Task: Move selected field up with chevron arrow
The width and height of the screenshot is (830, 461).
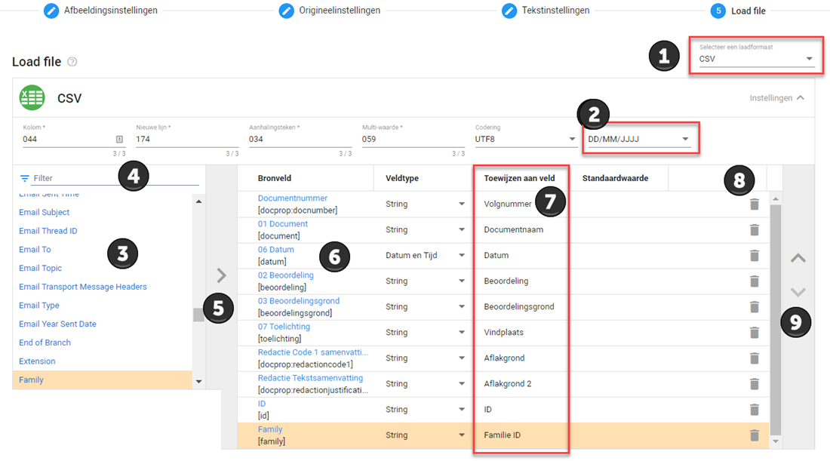Action: [x=798, y=258]
